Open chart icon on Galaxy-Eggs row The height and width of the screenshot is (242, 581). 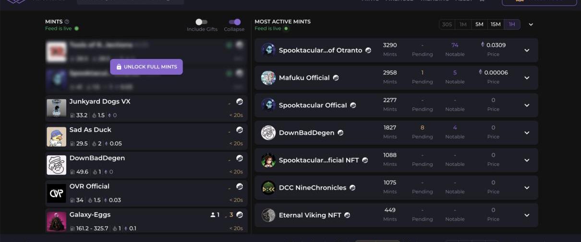click(x=239, y=215)
